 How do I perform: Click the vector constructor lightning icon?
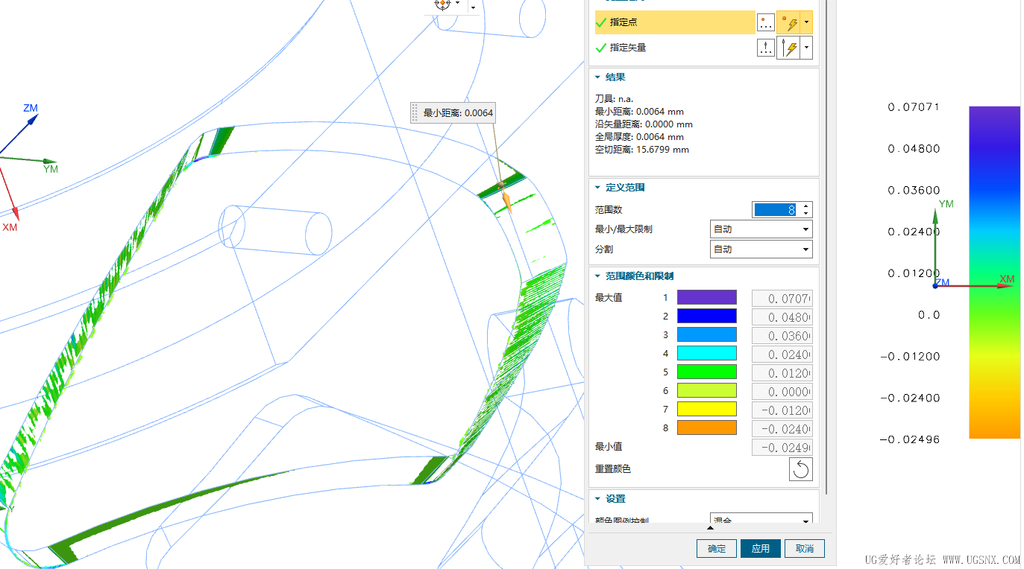click(791, 47)
